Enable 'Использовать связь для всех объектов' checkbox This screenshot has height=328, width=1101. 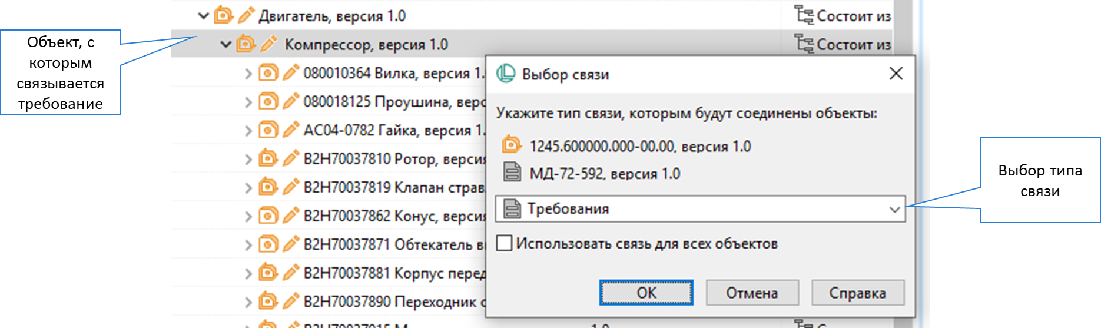pyautogui.click(x=504, y=243)
